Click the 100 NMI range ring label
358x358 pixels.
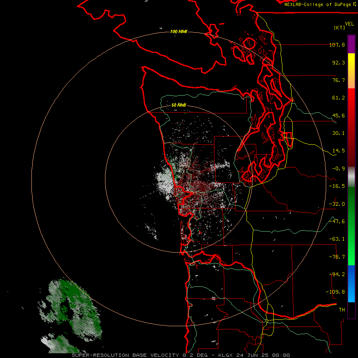(179, 31)
